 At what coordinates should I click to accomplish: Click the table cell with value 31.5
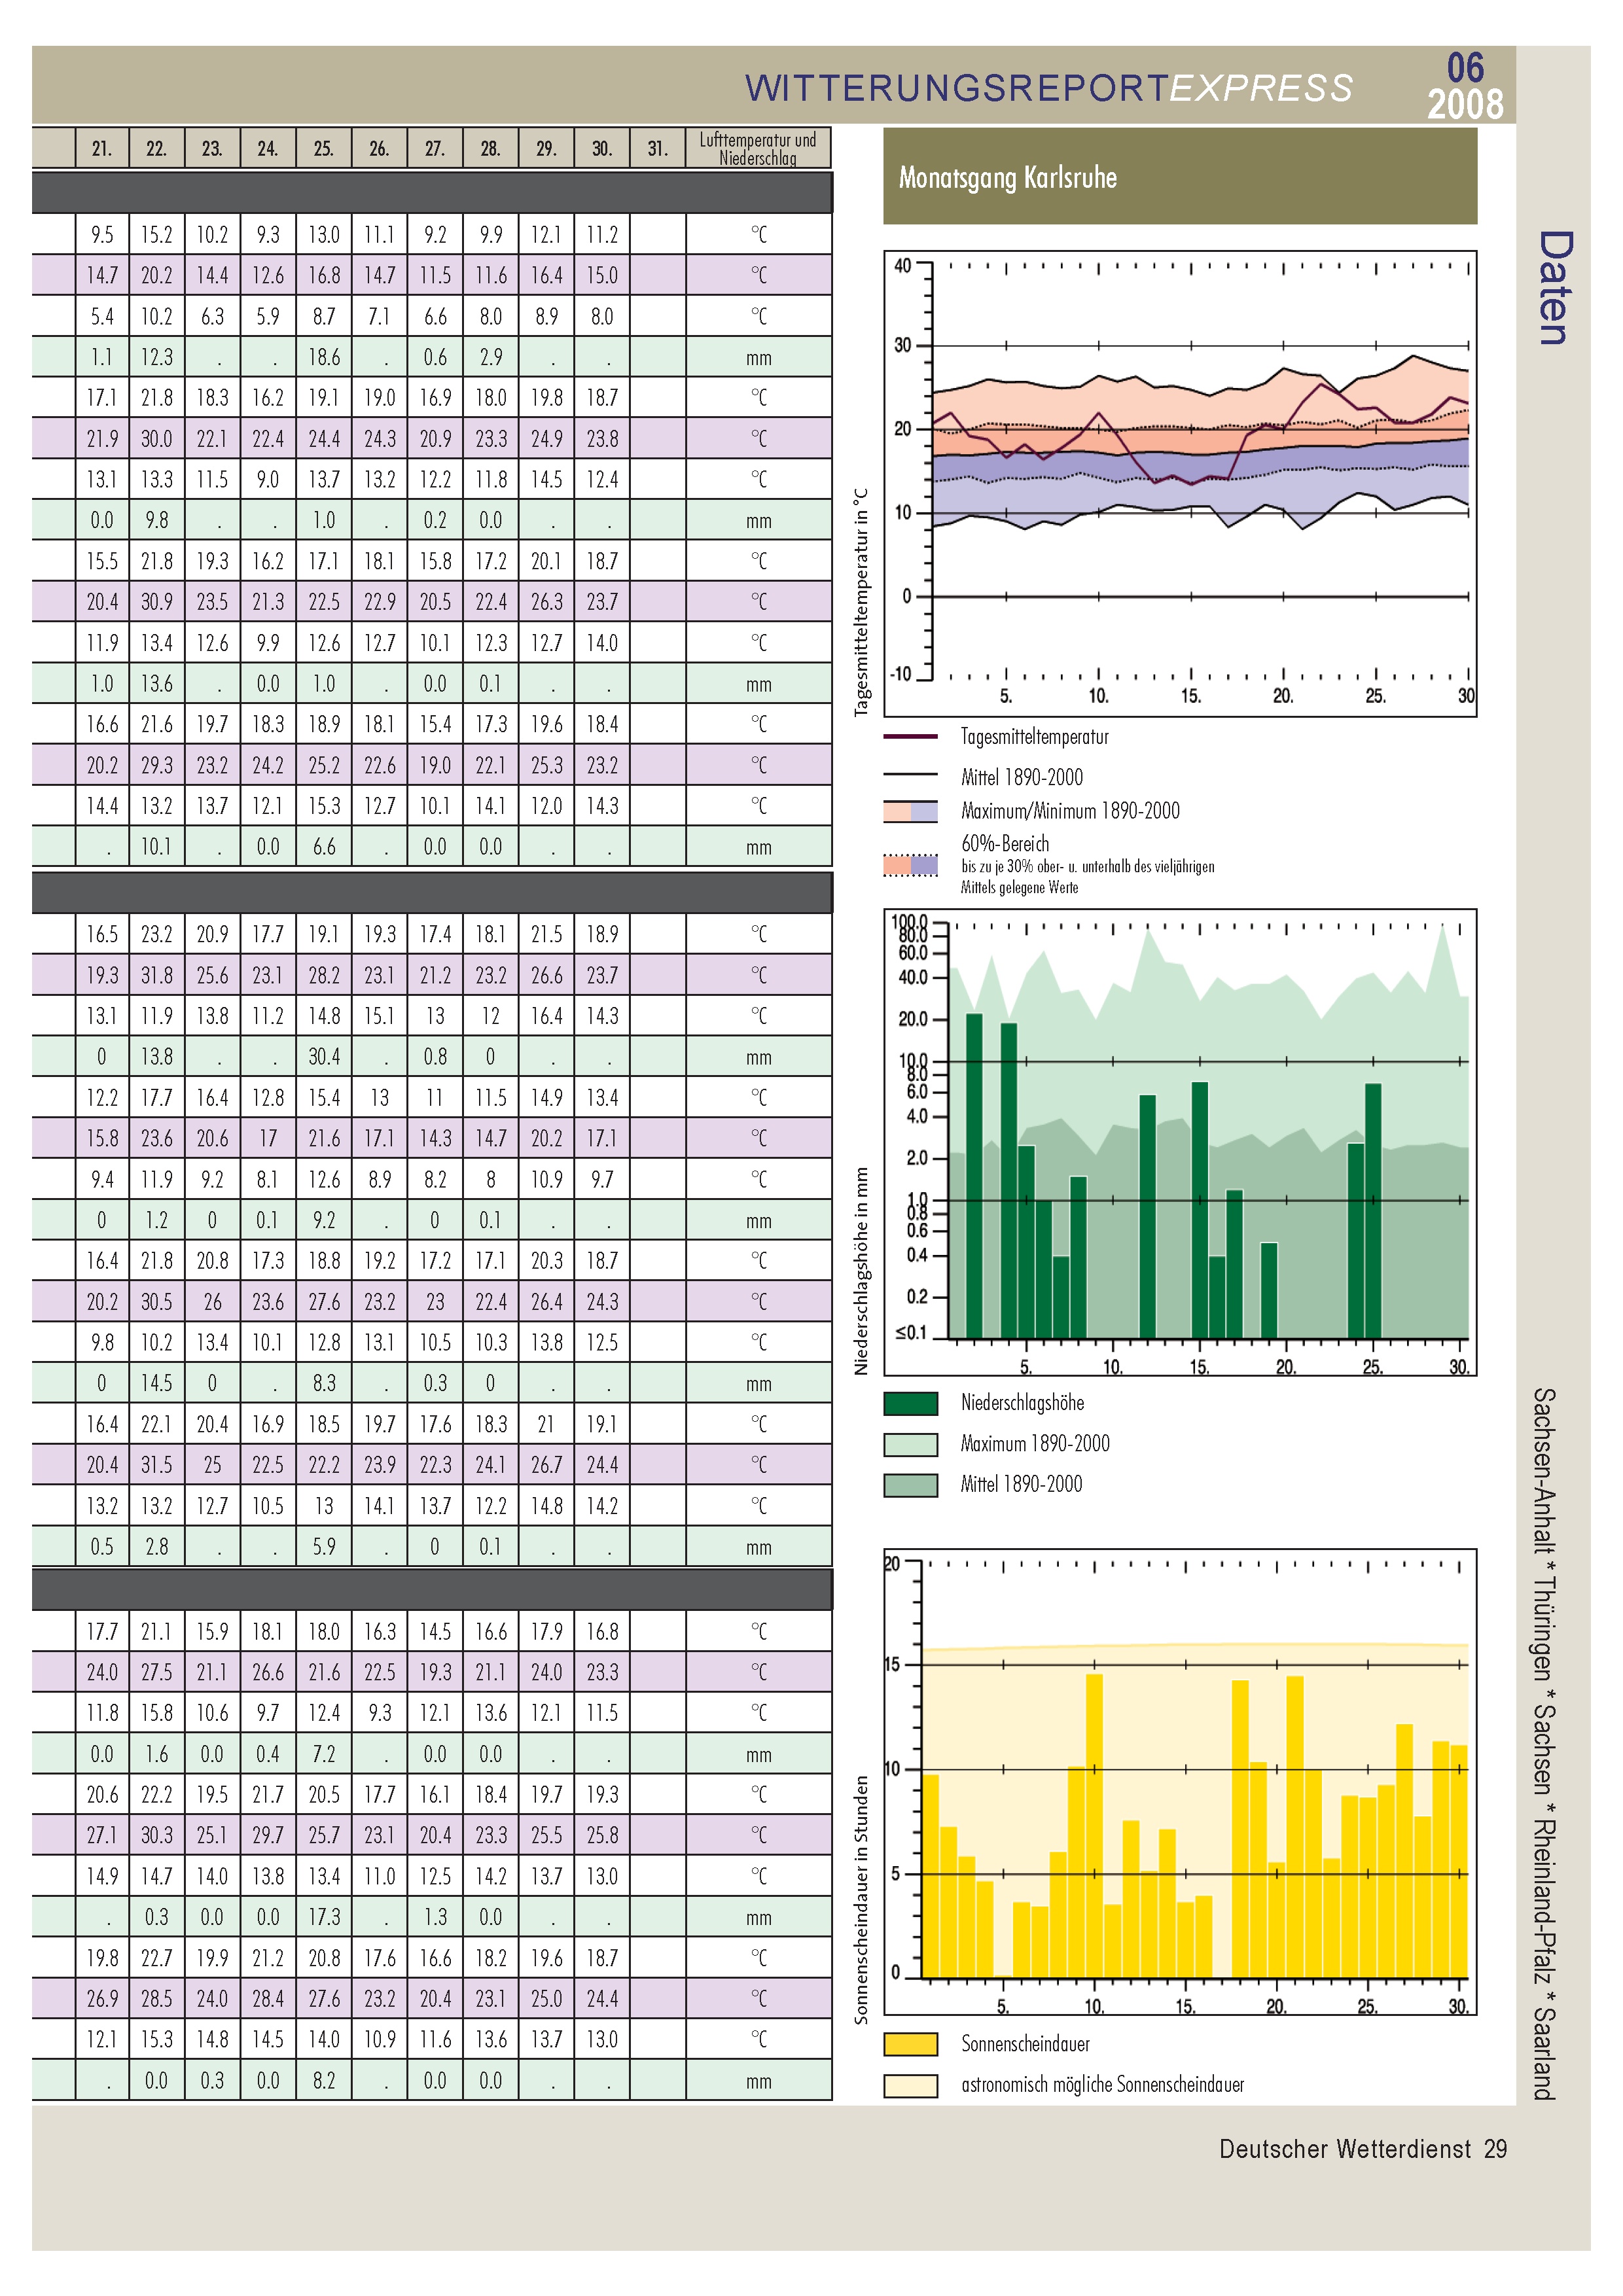[x=157, y=1464]
